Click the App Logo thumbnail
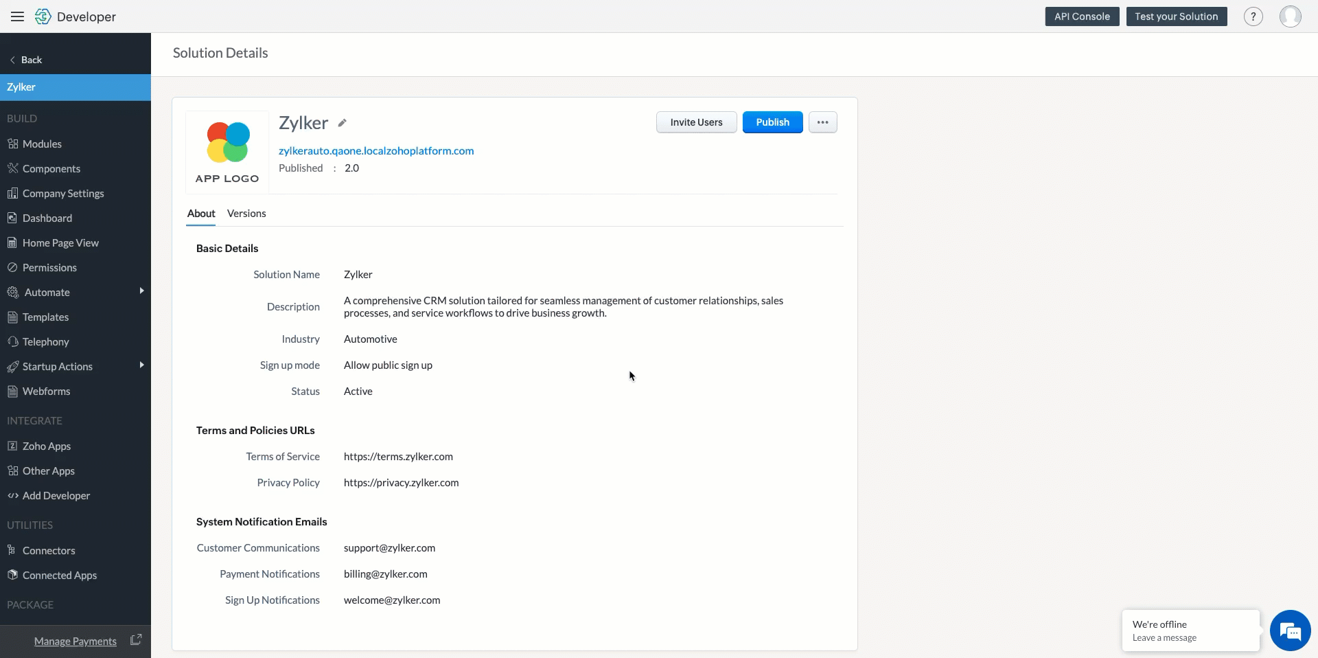 pos(227,152)
